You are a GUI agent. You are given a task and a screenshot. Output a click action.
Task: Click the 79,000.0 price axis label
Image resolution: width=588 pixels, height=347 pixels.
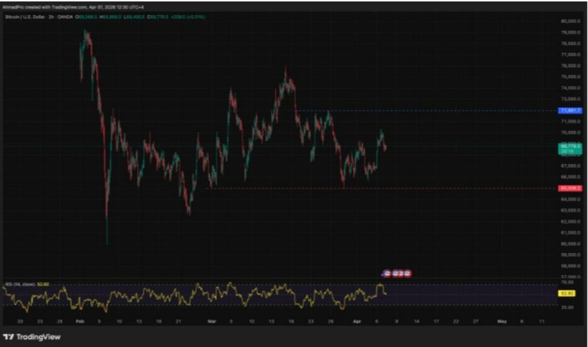pos(570,33)
